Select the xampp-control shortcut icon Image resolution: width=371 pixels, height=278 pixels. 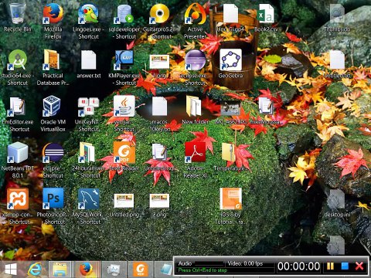(18, 198)
